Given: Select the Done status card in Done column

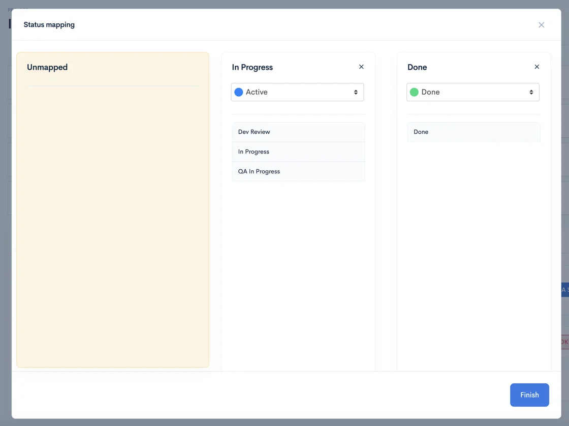Looking at the screenshot, I should [473, 132].
